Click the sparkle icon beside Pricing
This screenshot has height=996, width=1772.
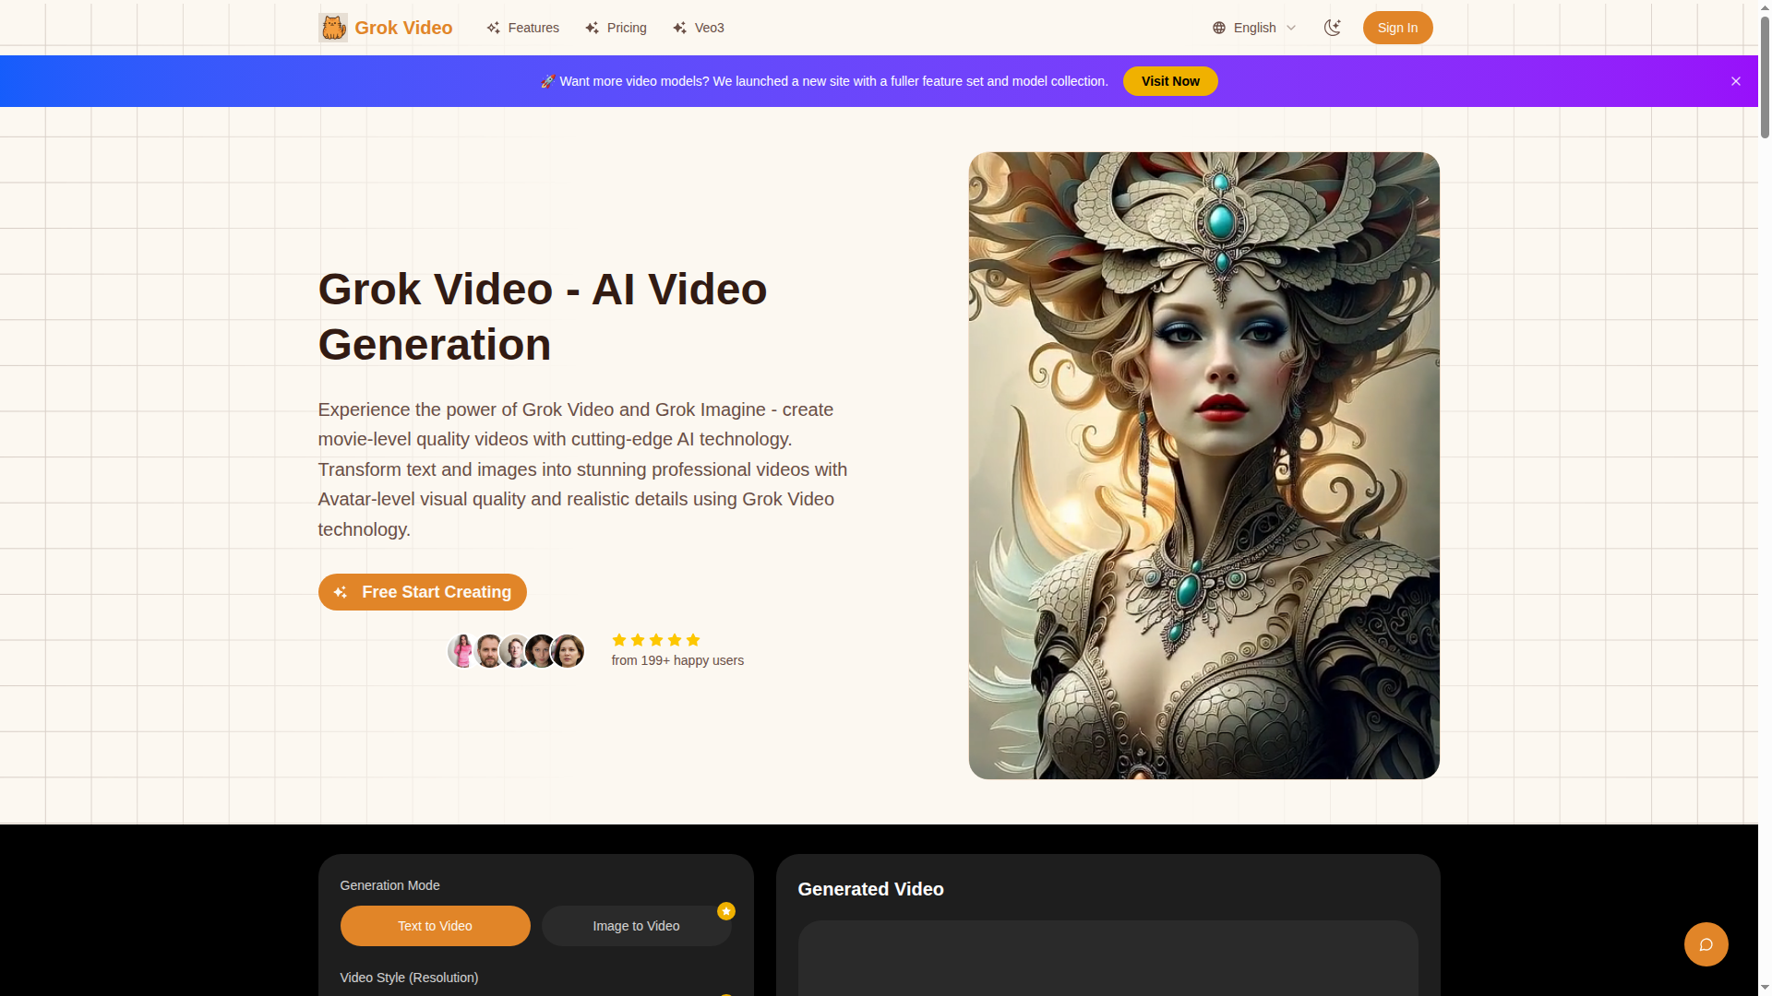point(592,28)
